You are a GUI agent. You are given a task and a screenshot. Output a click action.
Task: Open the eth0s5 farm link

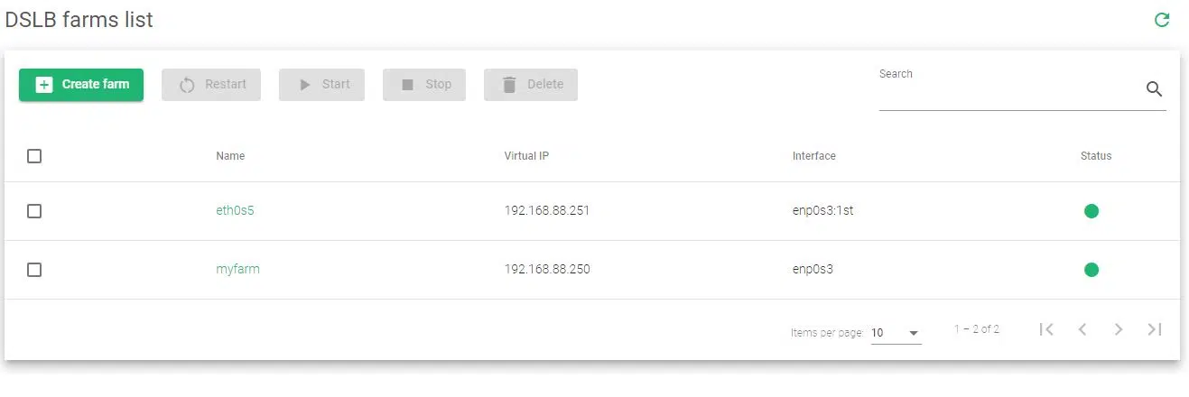(x=235, y=211)
